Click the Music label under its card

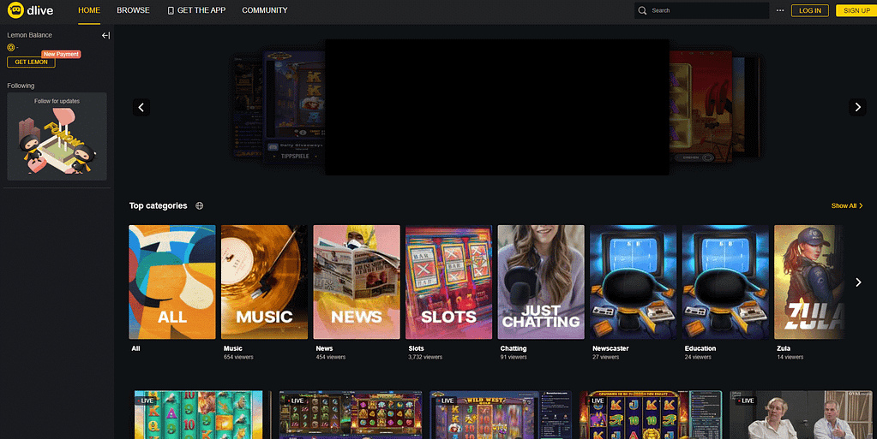click(x=233, y=348)
